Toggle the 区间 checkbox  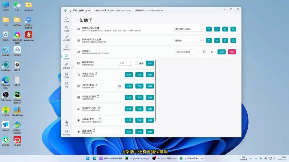137,63
